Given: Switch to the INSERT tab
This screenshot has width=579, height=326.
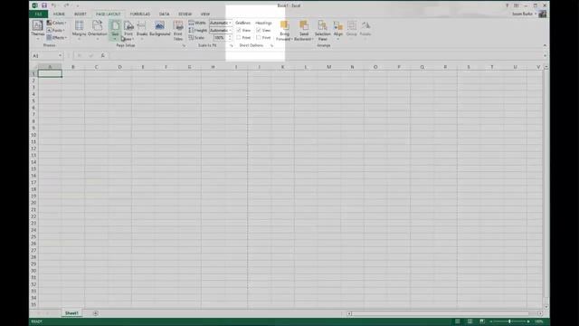Looking at the screenshot, I should (81, 14).
